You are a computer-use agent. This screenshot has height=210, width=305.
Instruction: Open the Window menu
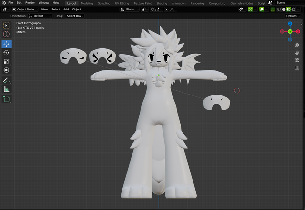coord(44,3)
